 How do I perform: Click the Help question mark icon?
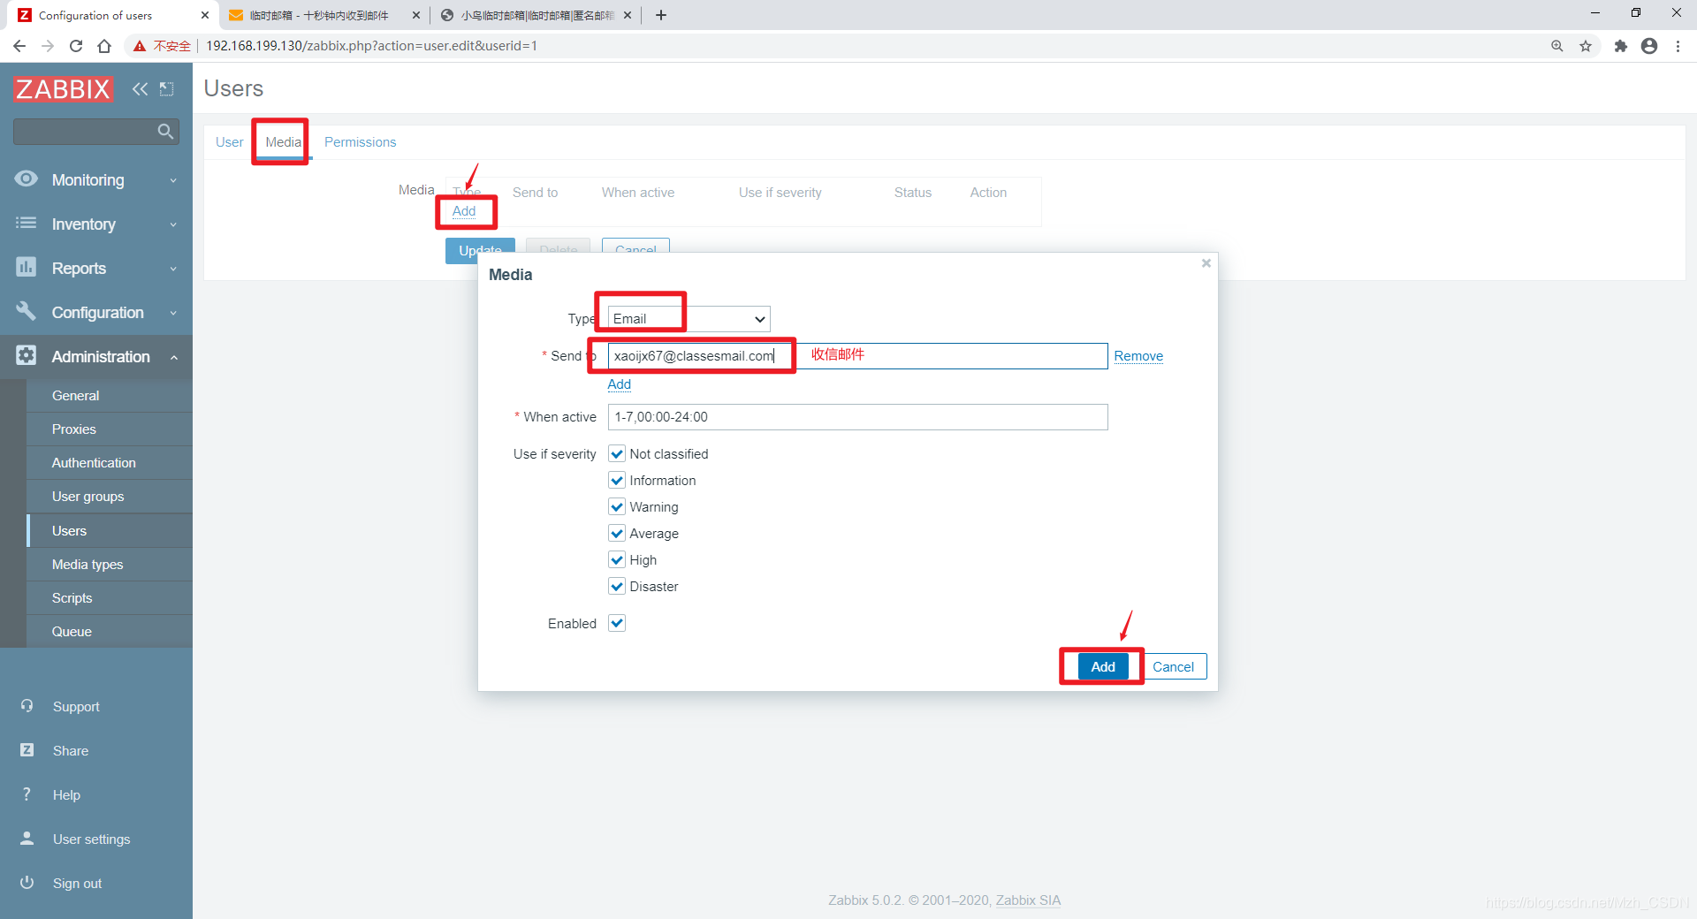pos(27,794)
